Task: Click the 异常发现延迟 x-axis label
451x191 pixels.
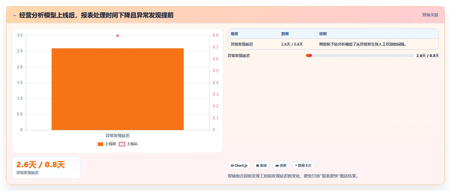Action: (118, 136)
